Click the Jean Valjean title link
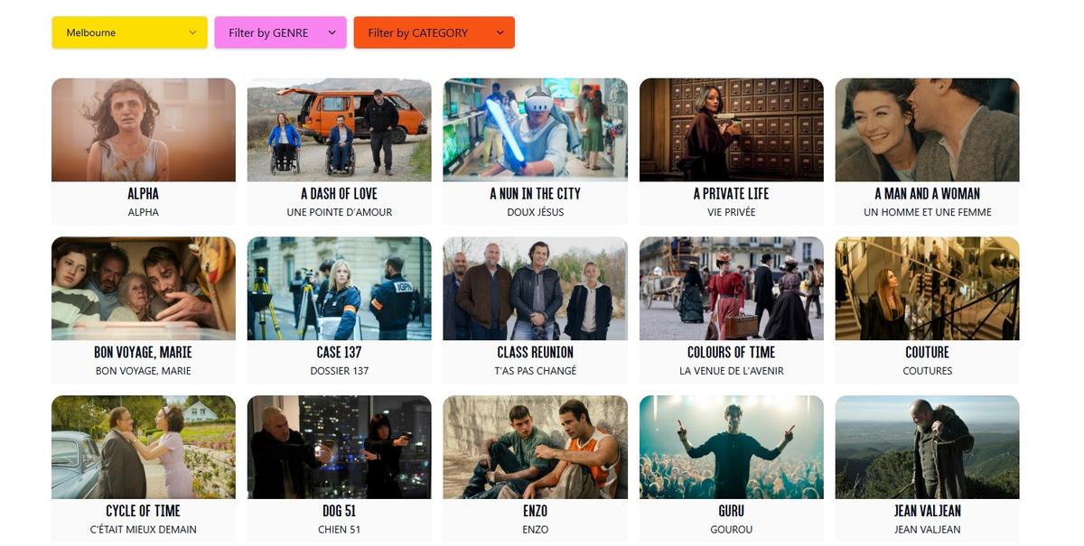The height and width of the screenshot is (546, 1084). [928, 512]
